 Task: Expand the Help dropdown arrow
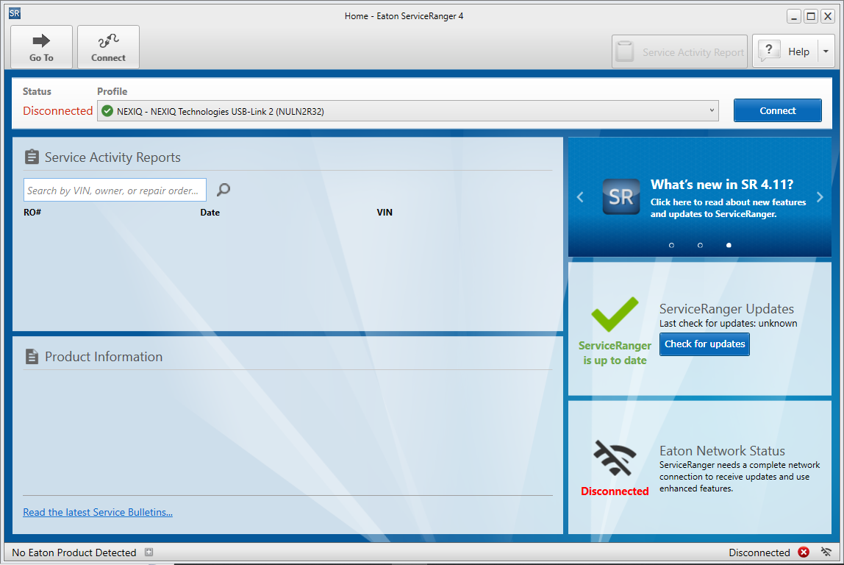[826, 51]
